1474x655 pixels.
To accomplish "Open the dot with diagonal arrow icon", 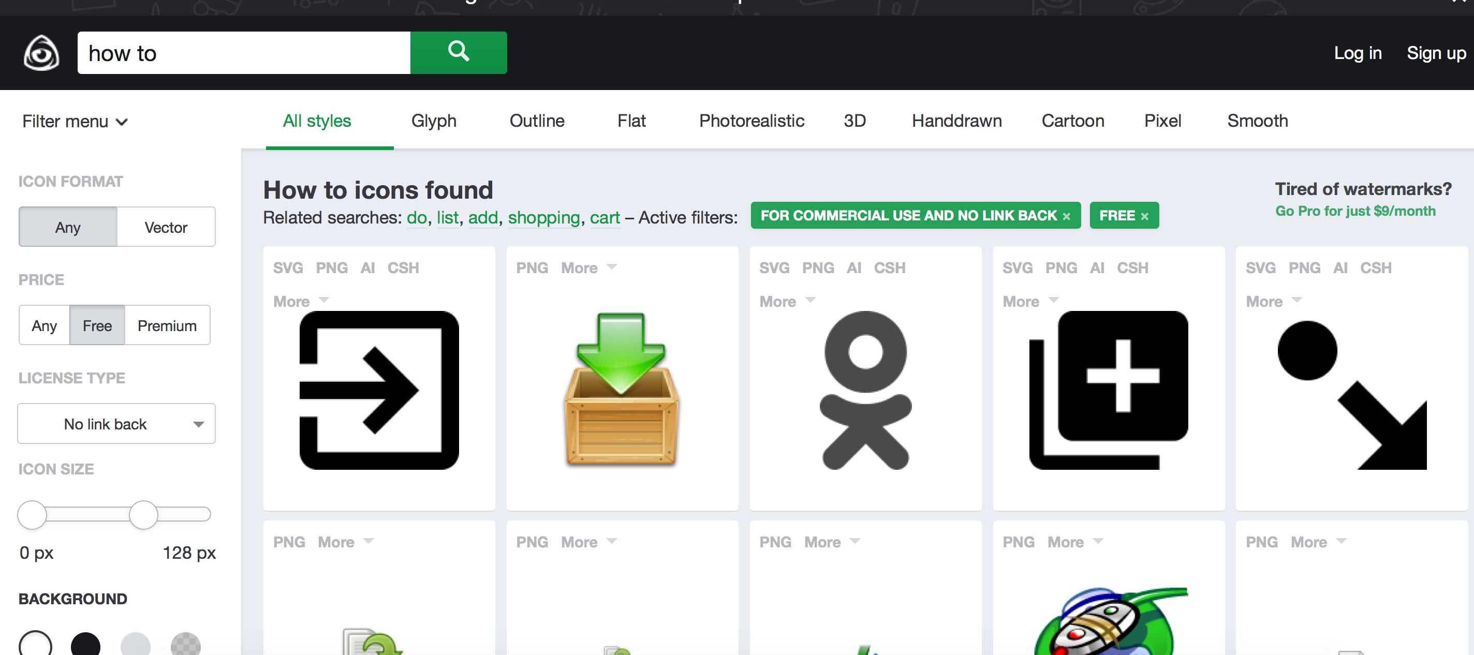I will coord(1351,395).
